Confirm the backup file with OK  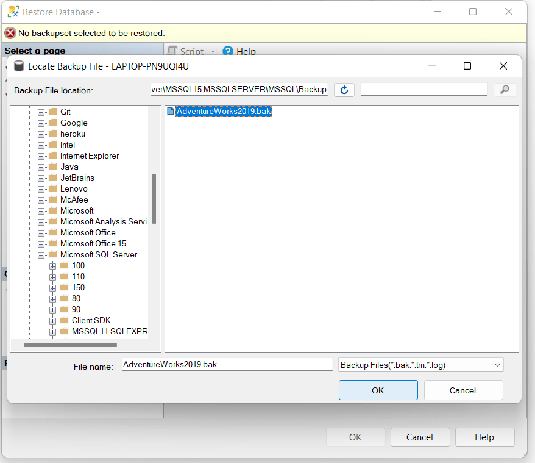tap(378, 390)
